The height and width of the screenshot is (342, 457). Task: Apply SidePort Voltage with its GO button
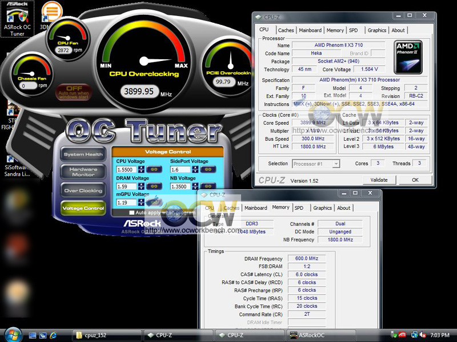click(x=208, y=169)
